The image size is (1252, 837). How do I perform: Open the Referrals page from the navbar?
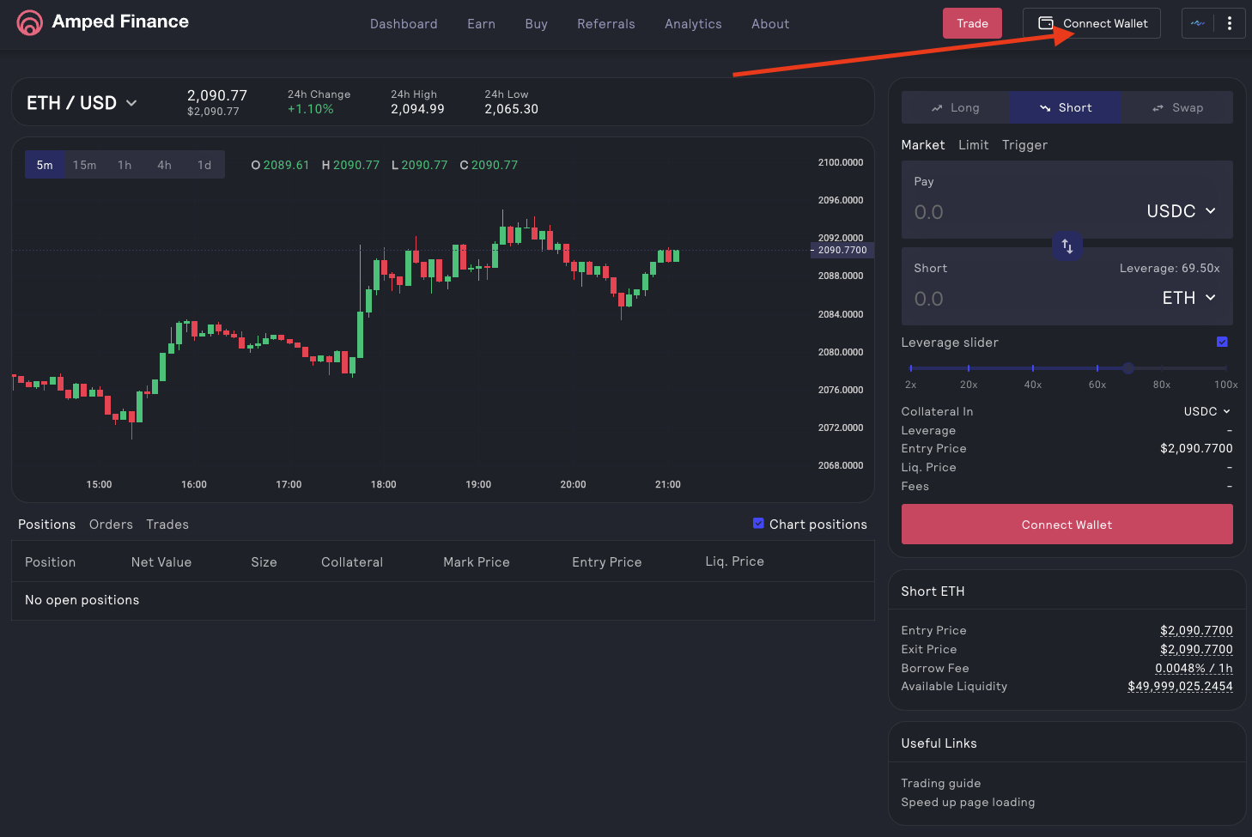tap(605, 23)
